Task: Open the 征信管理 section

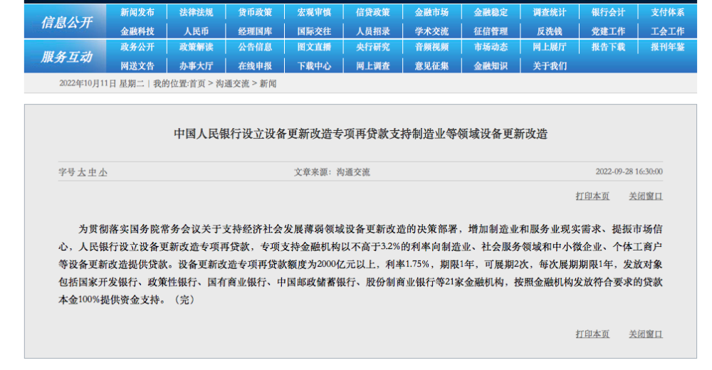Action: [491, 31]
